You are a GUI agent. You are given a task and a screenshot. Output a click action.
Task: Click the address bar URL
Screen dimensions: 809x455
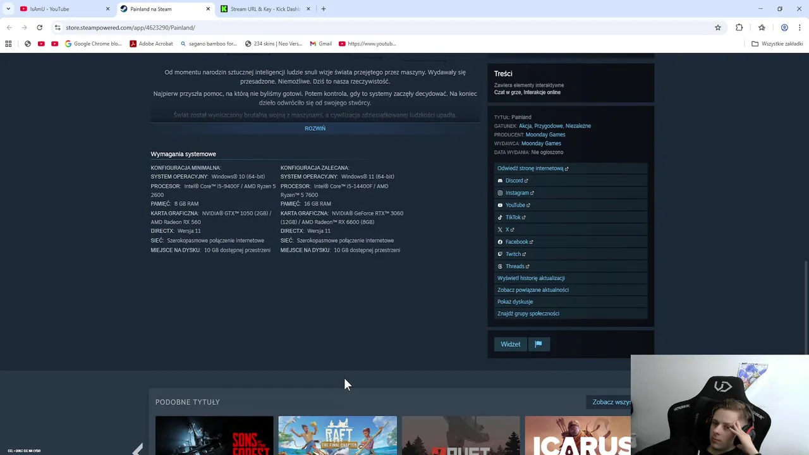[x=130, y=28]
